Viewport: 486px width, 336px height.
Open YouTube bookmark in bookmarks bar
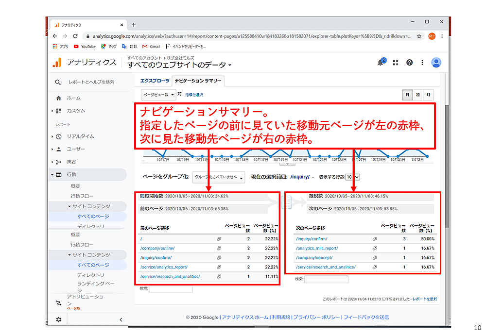pos(85,47)
